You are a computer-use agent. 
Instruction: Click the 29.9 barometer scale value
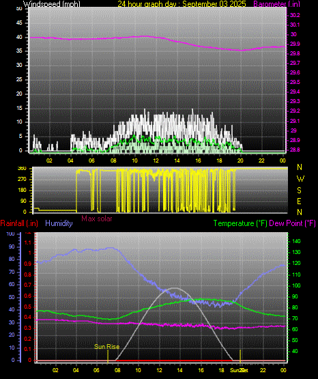295,44
